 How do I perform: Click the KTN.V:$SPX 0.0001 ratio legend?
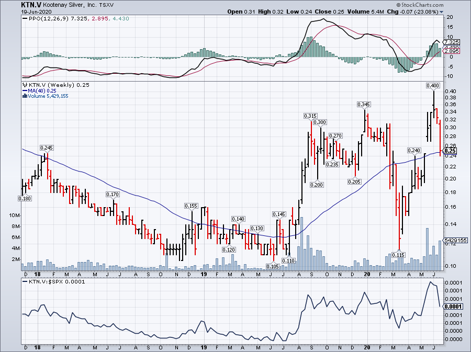point(54,281)
